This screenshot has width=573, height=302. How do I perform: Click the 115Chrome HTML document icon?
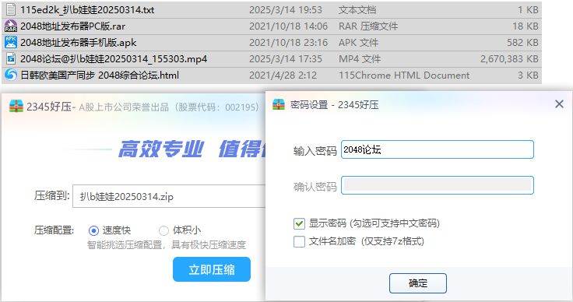(x=11, y=75)
